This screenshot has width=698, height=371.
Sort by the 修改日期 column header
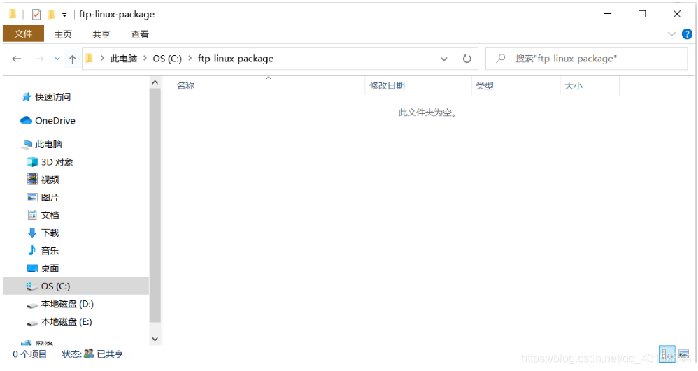(387, 86)
